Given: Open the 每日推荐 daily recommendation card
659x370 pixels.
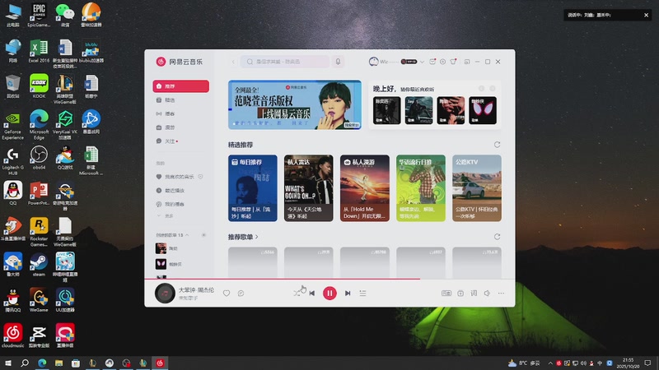Looking at the screenshot, I should click(253, 188).
